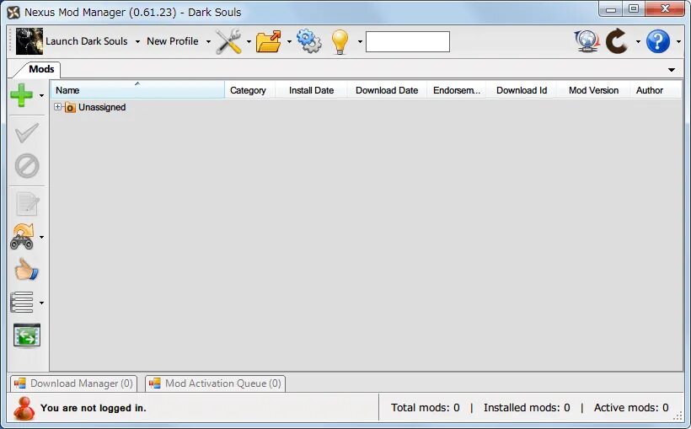
Task: Click the category list view icon
Action: pyautogui.click(x=22, y=303)
